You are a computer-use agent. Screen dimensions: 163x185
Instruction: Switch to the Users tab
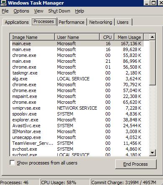coord(123,22)
